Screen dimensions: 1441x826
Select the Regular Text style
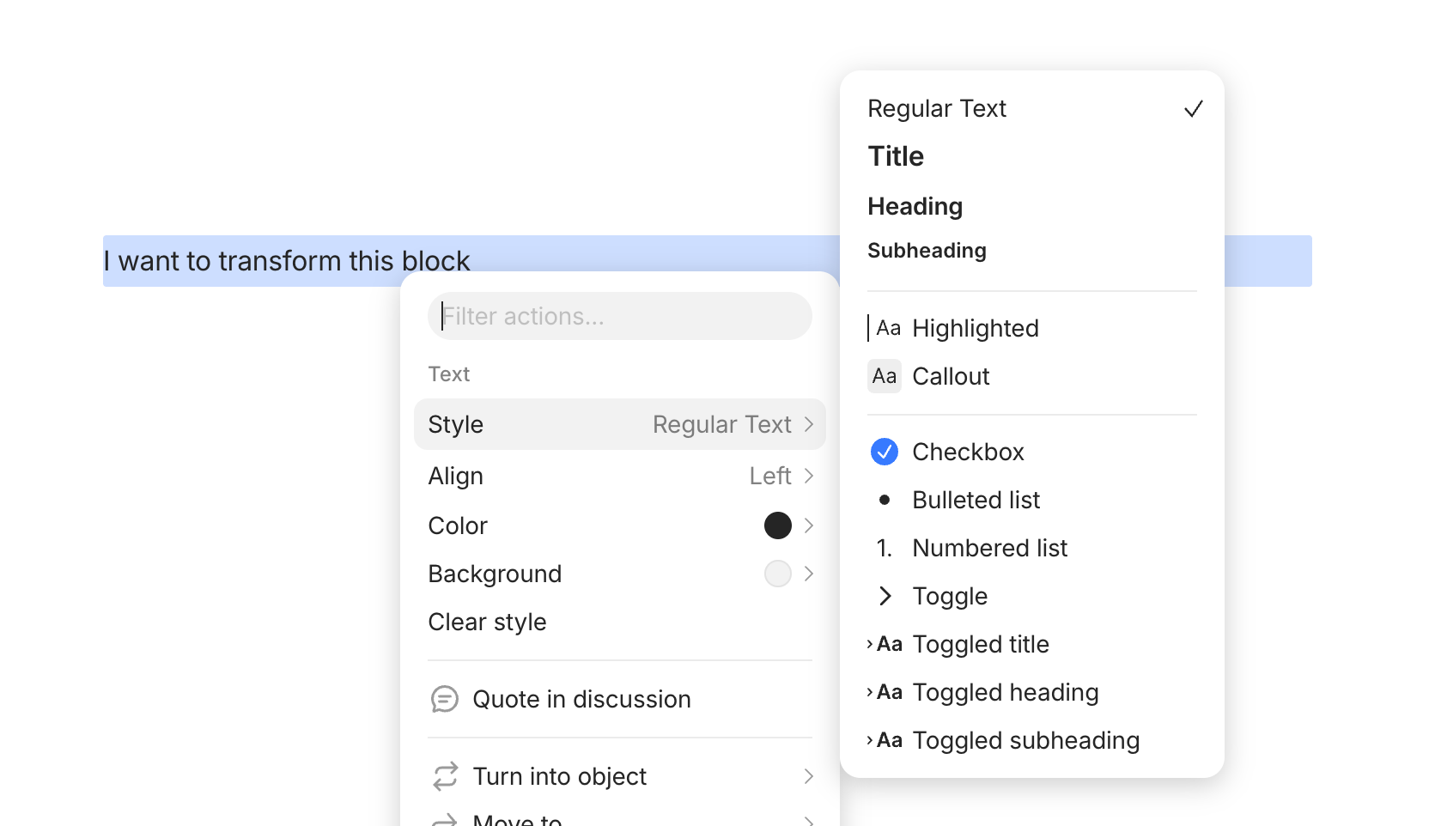[1032, 109]
